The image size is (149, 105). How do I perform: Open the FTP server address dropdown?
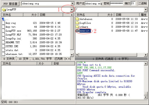point(72,3)
